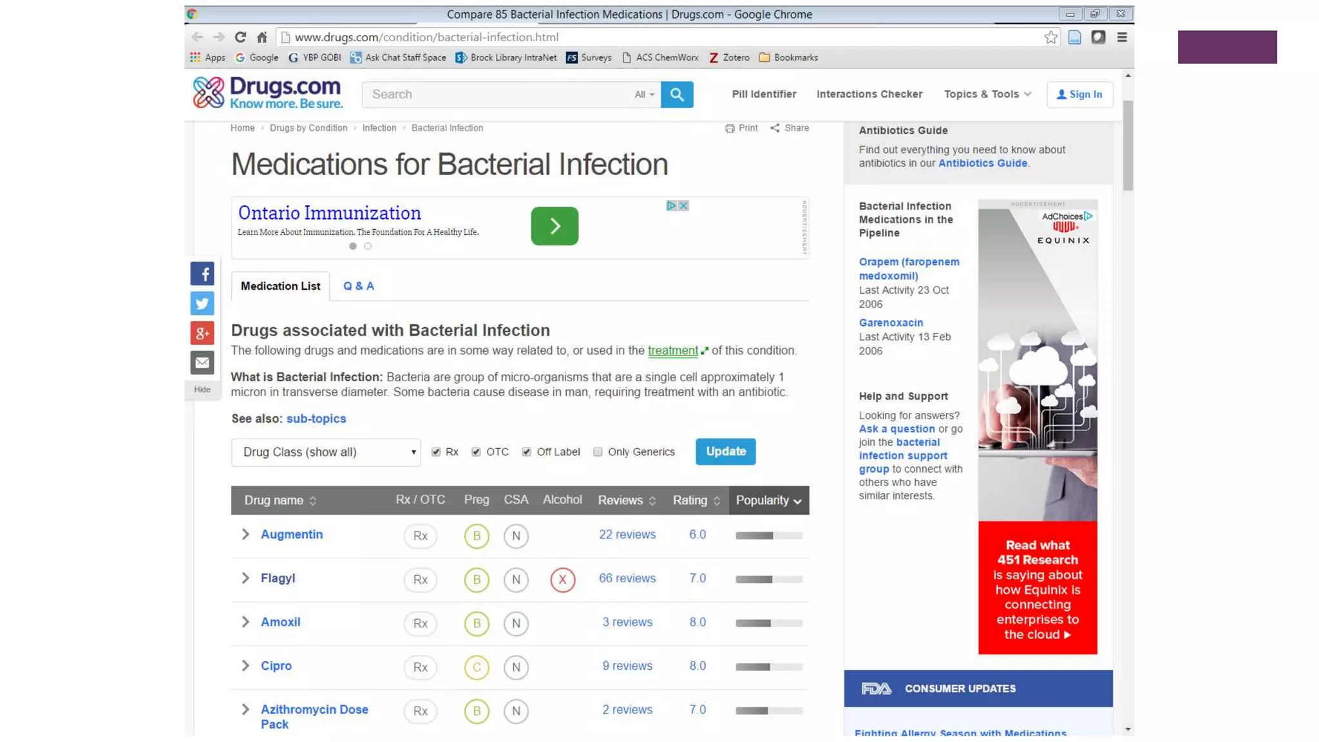Screen dimensions: 1319x742
Task: Bookmark page with star icon
Action: 1050,37
